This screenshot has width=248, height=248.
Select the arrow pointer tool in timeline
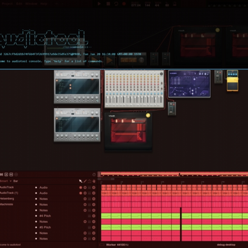(81, 181)
